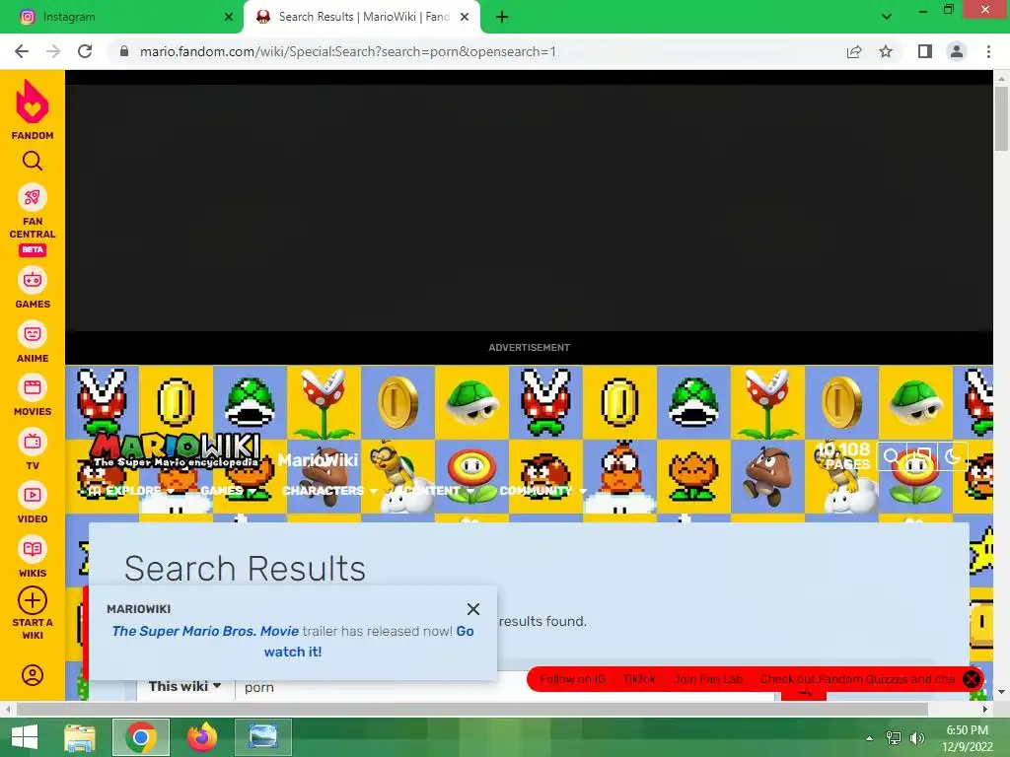The height and width of the screenshot is (757, 1010).
Task: Expand the Games wiki menu
Action: point(229,491)
